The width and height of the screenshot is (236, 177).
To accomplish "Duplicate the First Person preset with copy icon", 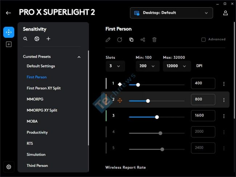I will [131, 40].
